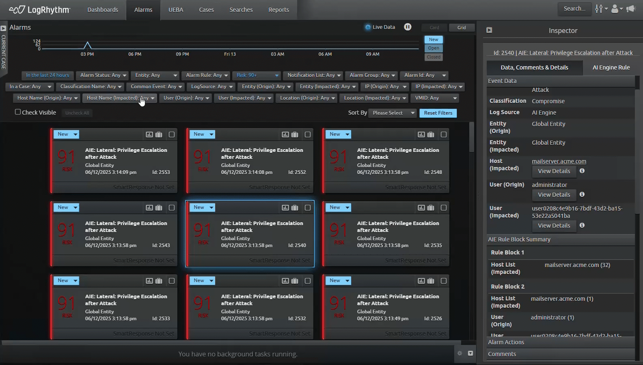643x365 pixels.
Task: Switch to the AI Engine Rule tab
Action: (611, 67)
